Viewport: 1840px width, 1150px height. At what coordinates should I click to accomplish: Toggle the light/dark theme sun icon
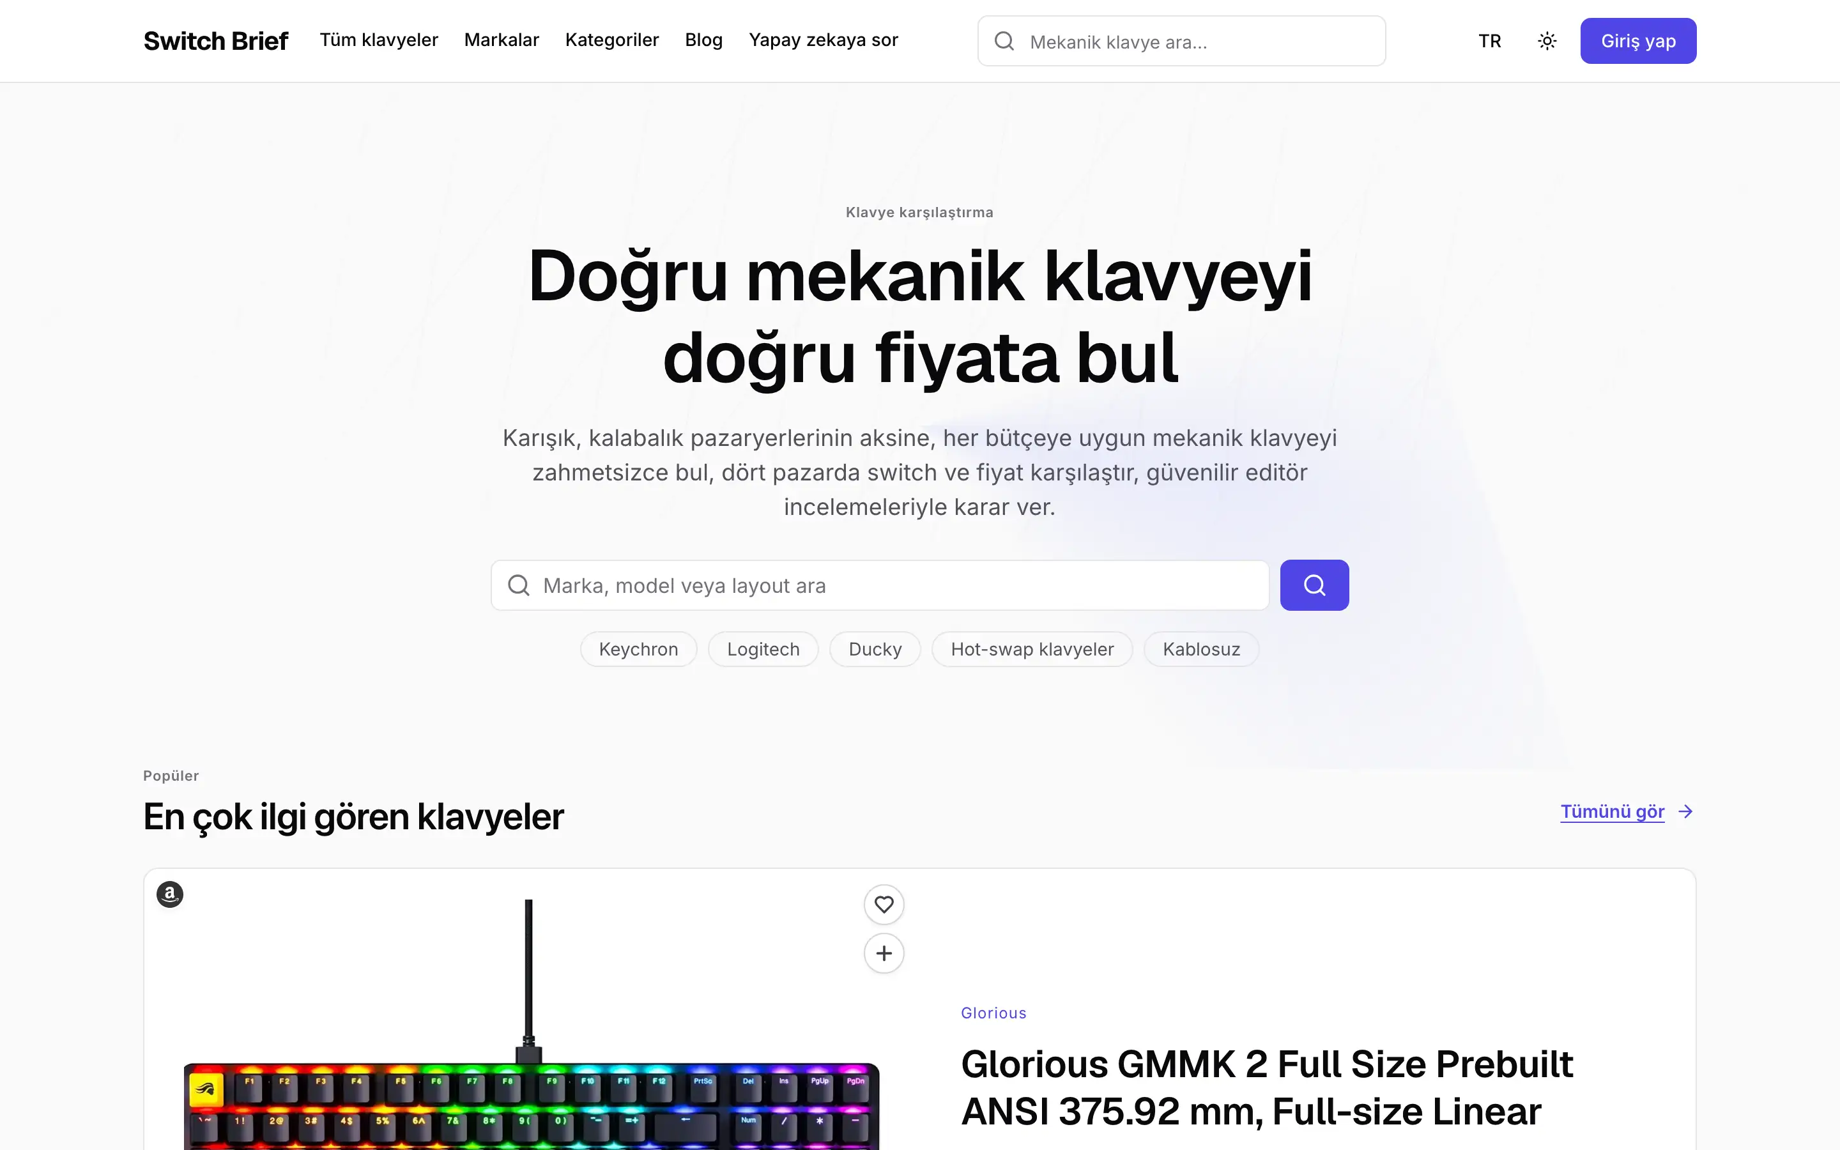point(1547,41)
